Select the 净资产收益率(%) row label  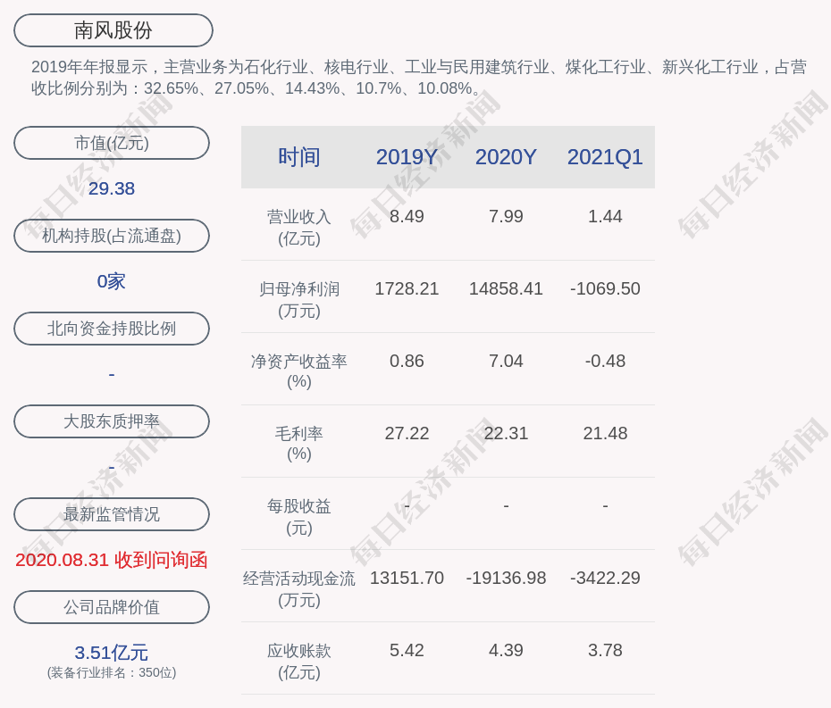click(299, 371)
